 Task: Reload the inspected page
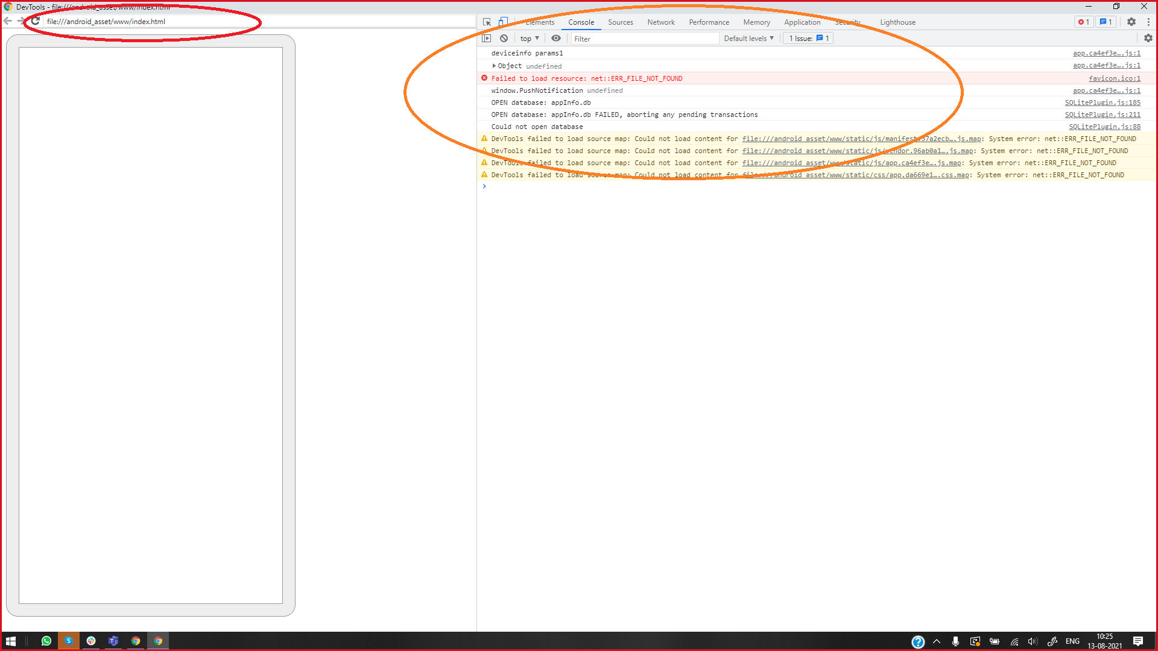(x=36, y=21)
